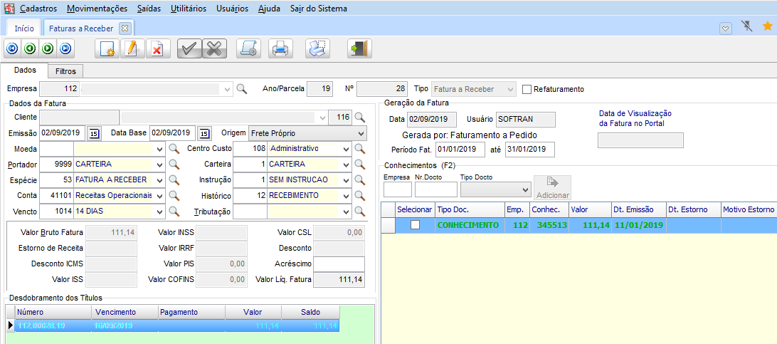Go to the first record

12,48
